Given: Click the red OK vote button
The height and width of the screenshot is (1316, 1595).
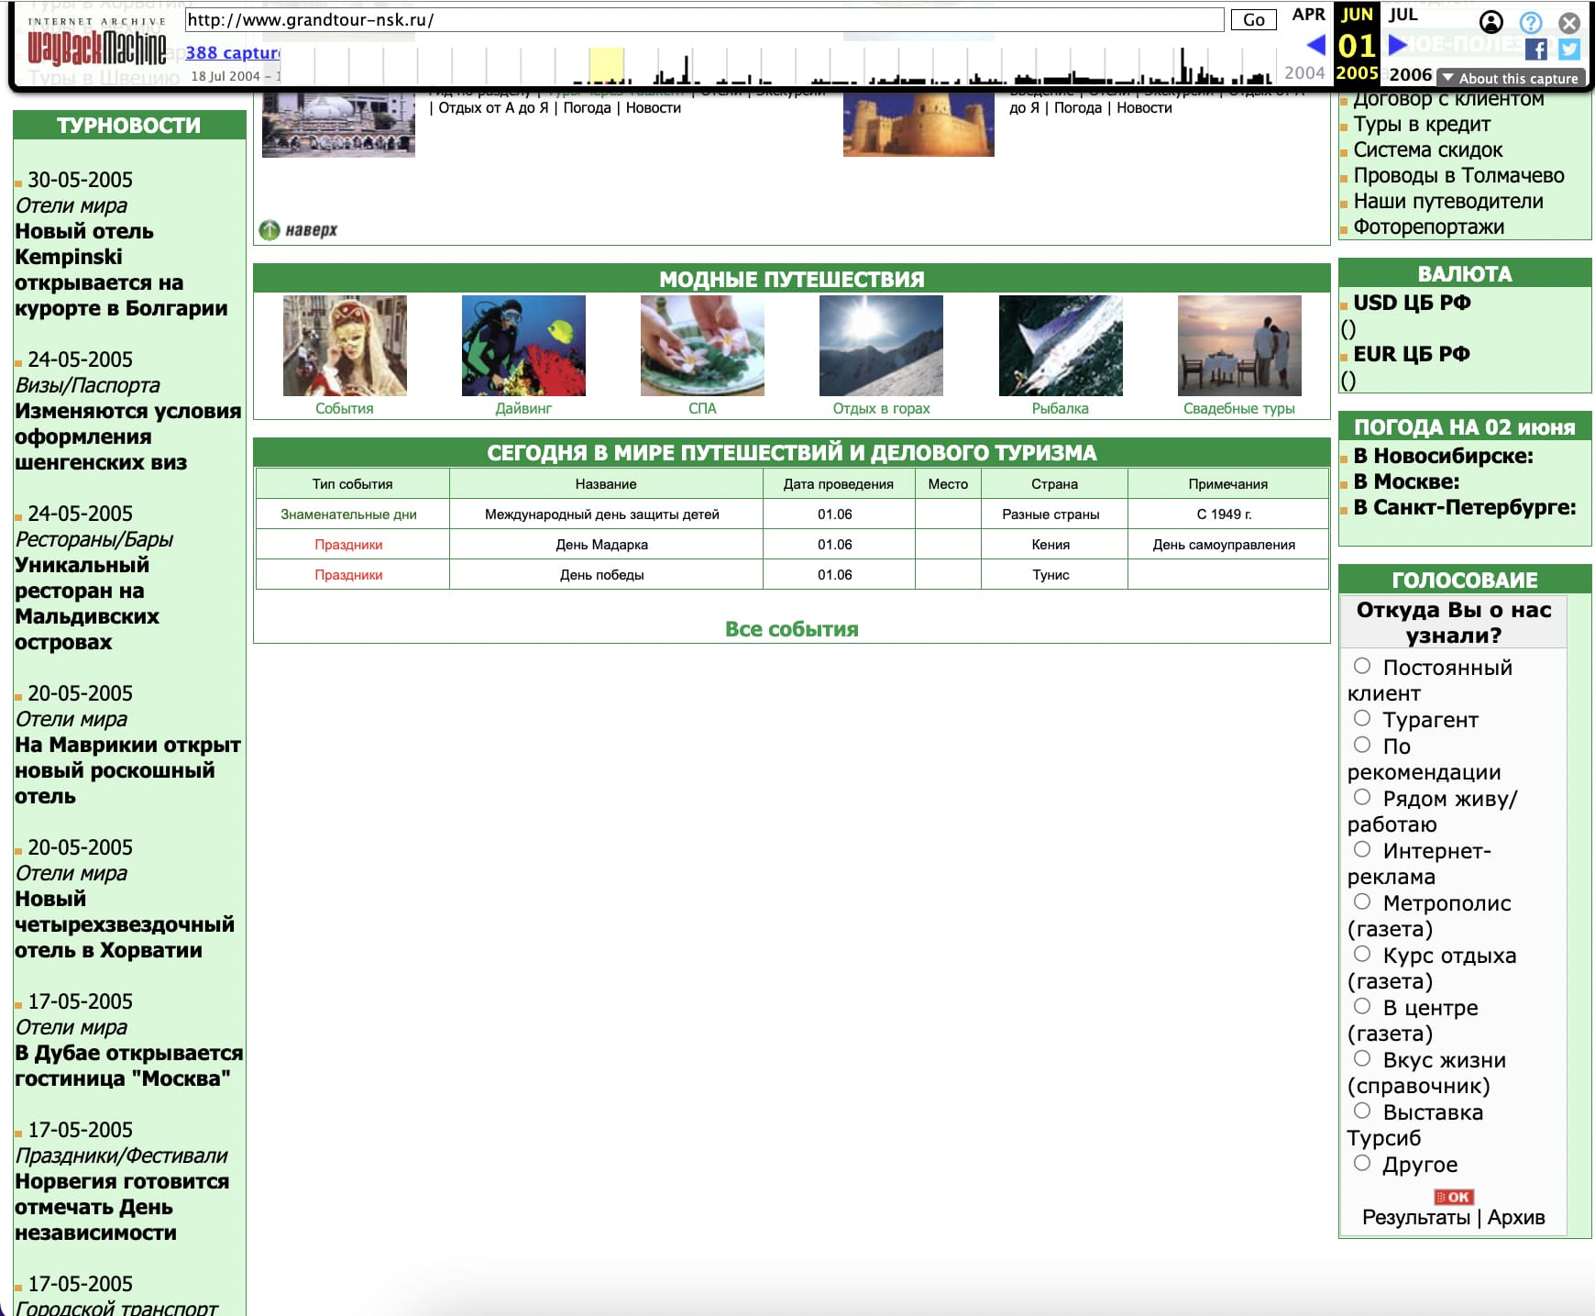Looking at the screenshot, I should point(1453,1197).
